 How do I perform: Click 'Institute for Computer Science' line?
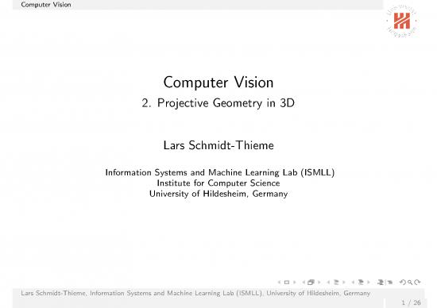[x=218, y=183]
